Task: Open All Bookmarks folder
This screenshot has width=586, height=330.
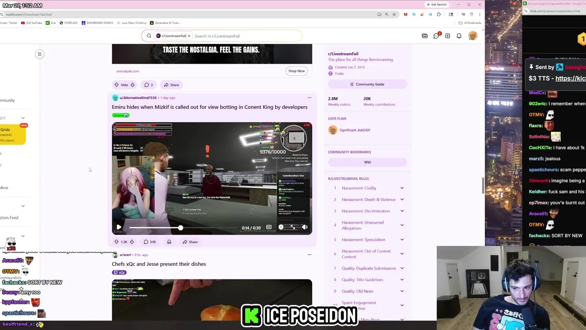Action: tap(471, 23)
